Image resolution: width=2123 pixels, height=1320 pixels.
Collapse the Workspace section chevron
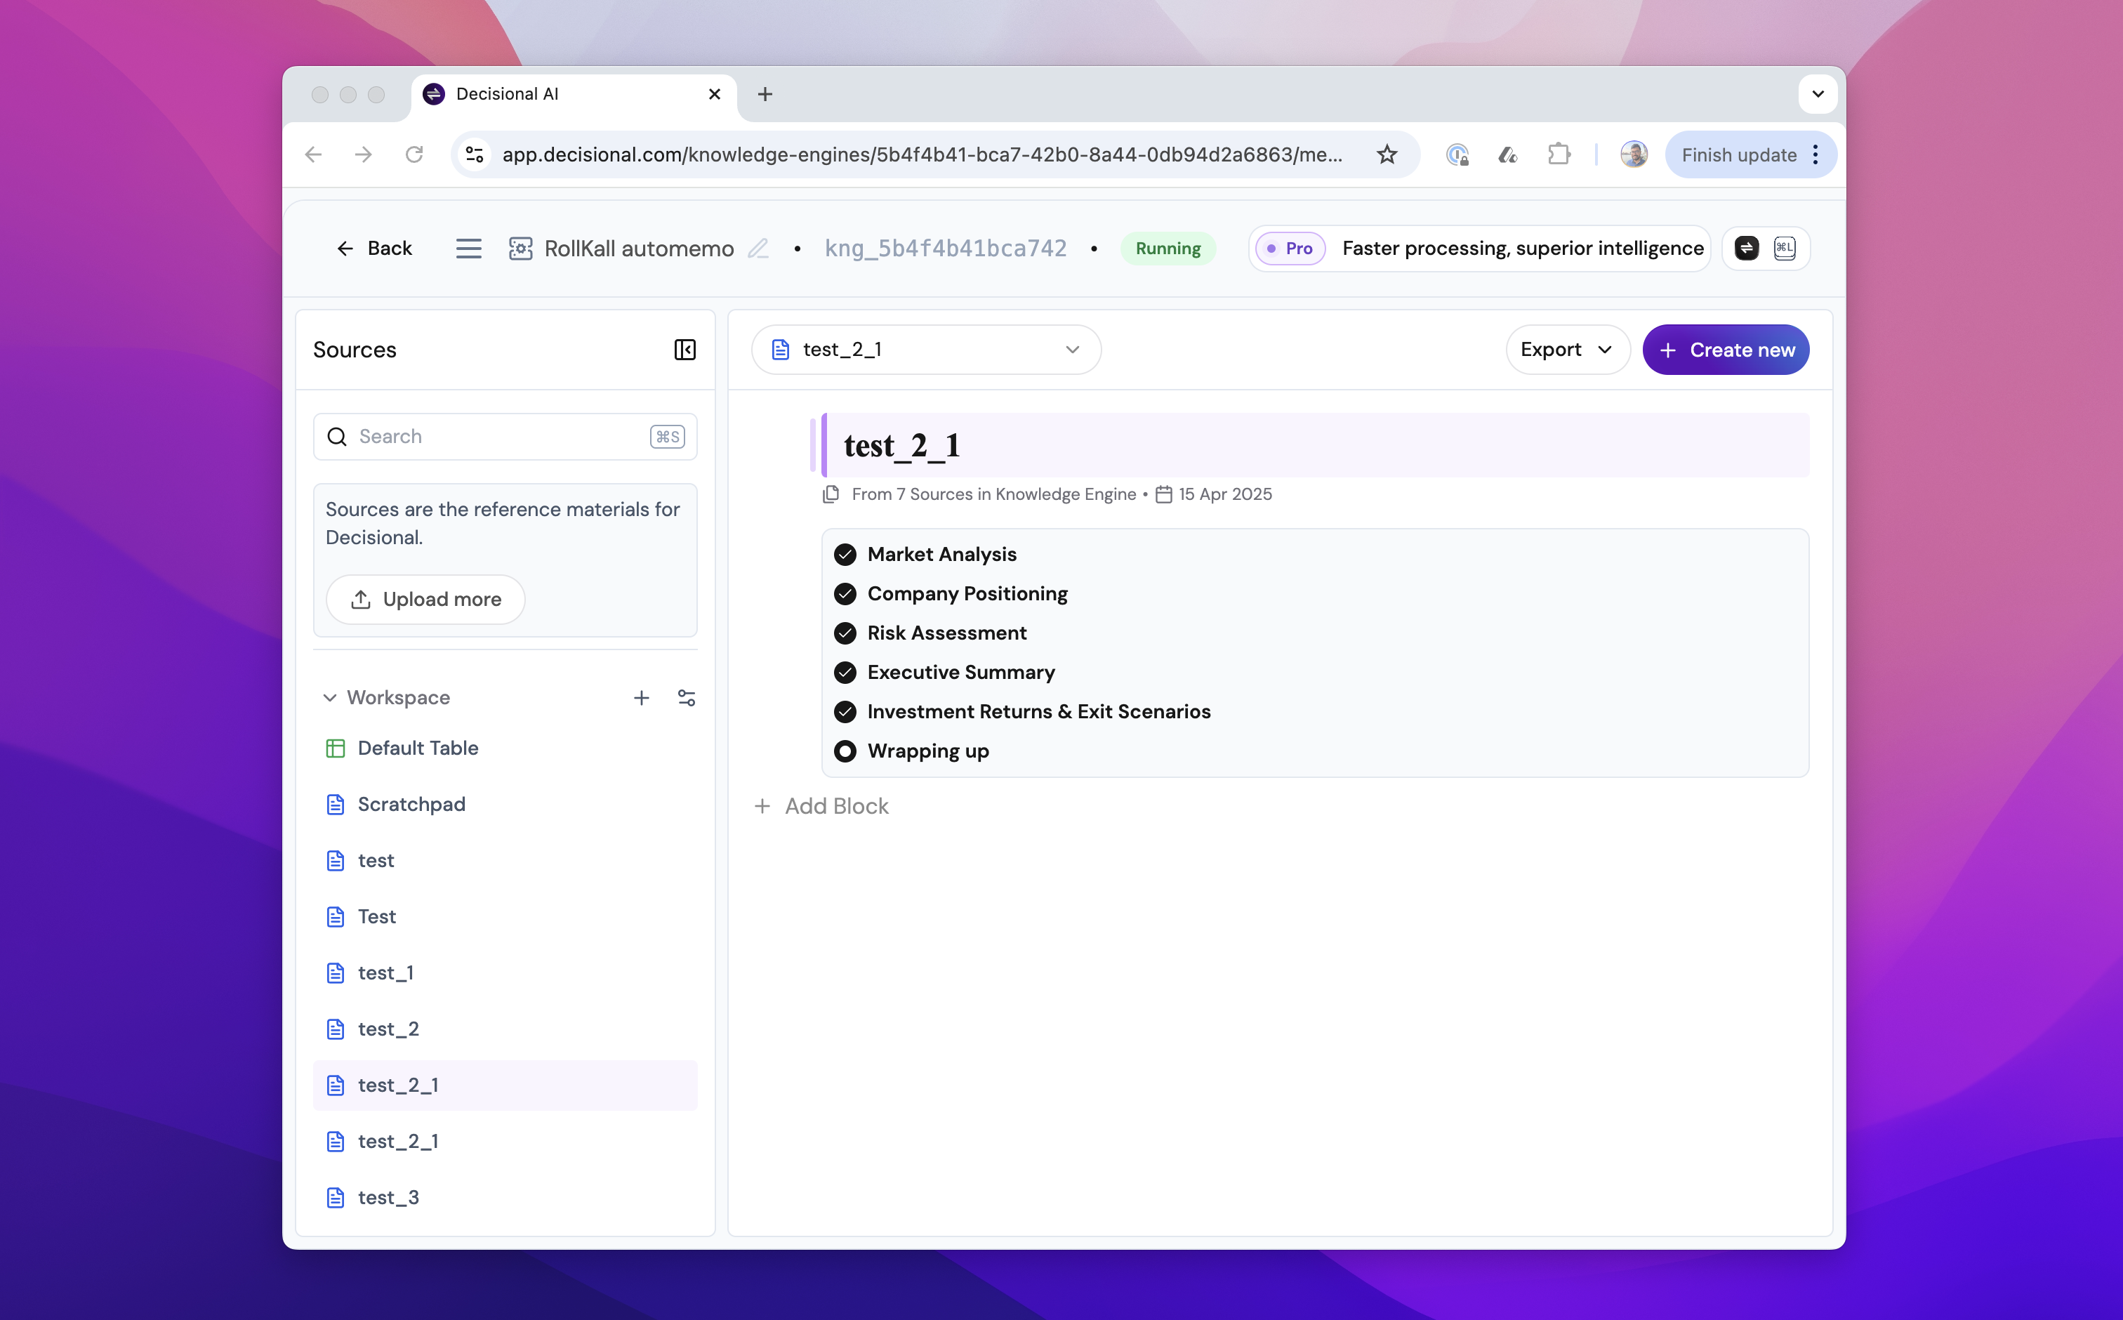coord(329,697)
